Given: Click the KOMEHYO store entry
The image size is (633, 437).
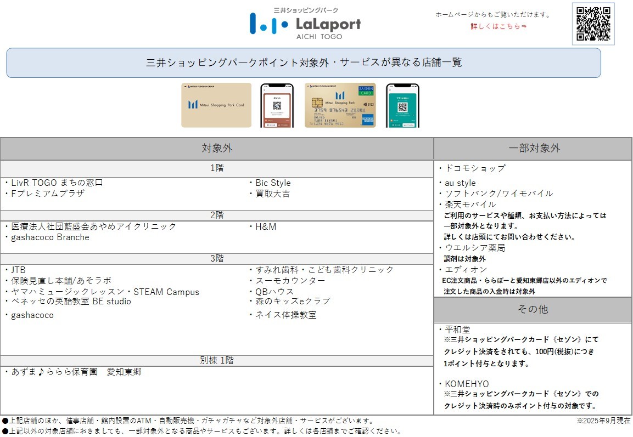Looking at the screenshot, I should point(467,384).
